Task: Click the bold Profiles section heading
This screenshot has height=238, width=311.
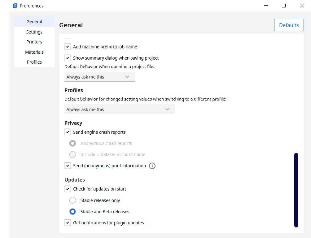Action: tap(74, 90)
